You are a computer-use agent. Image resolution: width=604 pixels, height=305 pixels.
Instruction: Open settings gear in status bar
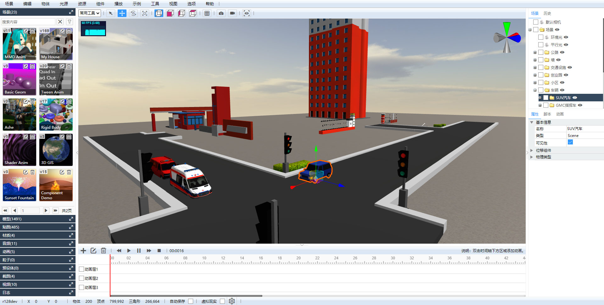click(x=232, y=301)
